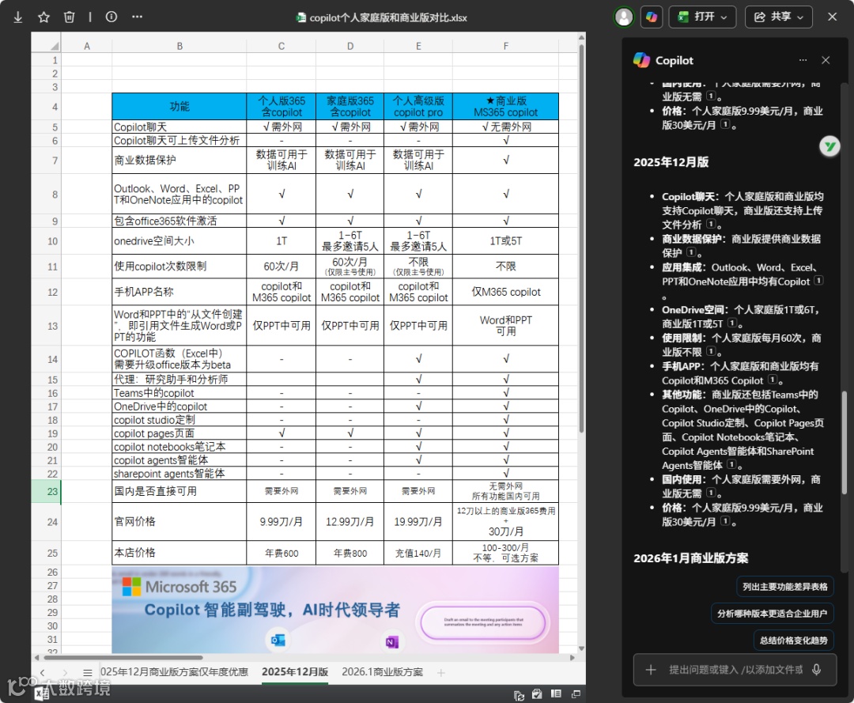Close the file preview window
Viewport: 854px width, 703px height.
832,17
